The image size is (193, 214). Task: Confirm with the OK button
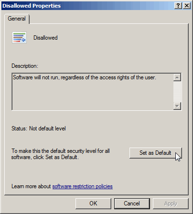click(x=93, y=203)
